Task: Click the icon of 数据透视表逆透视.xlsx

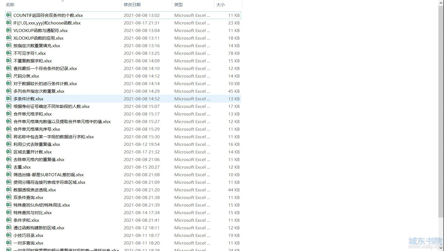Action: (9, 190)
